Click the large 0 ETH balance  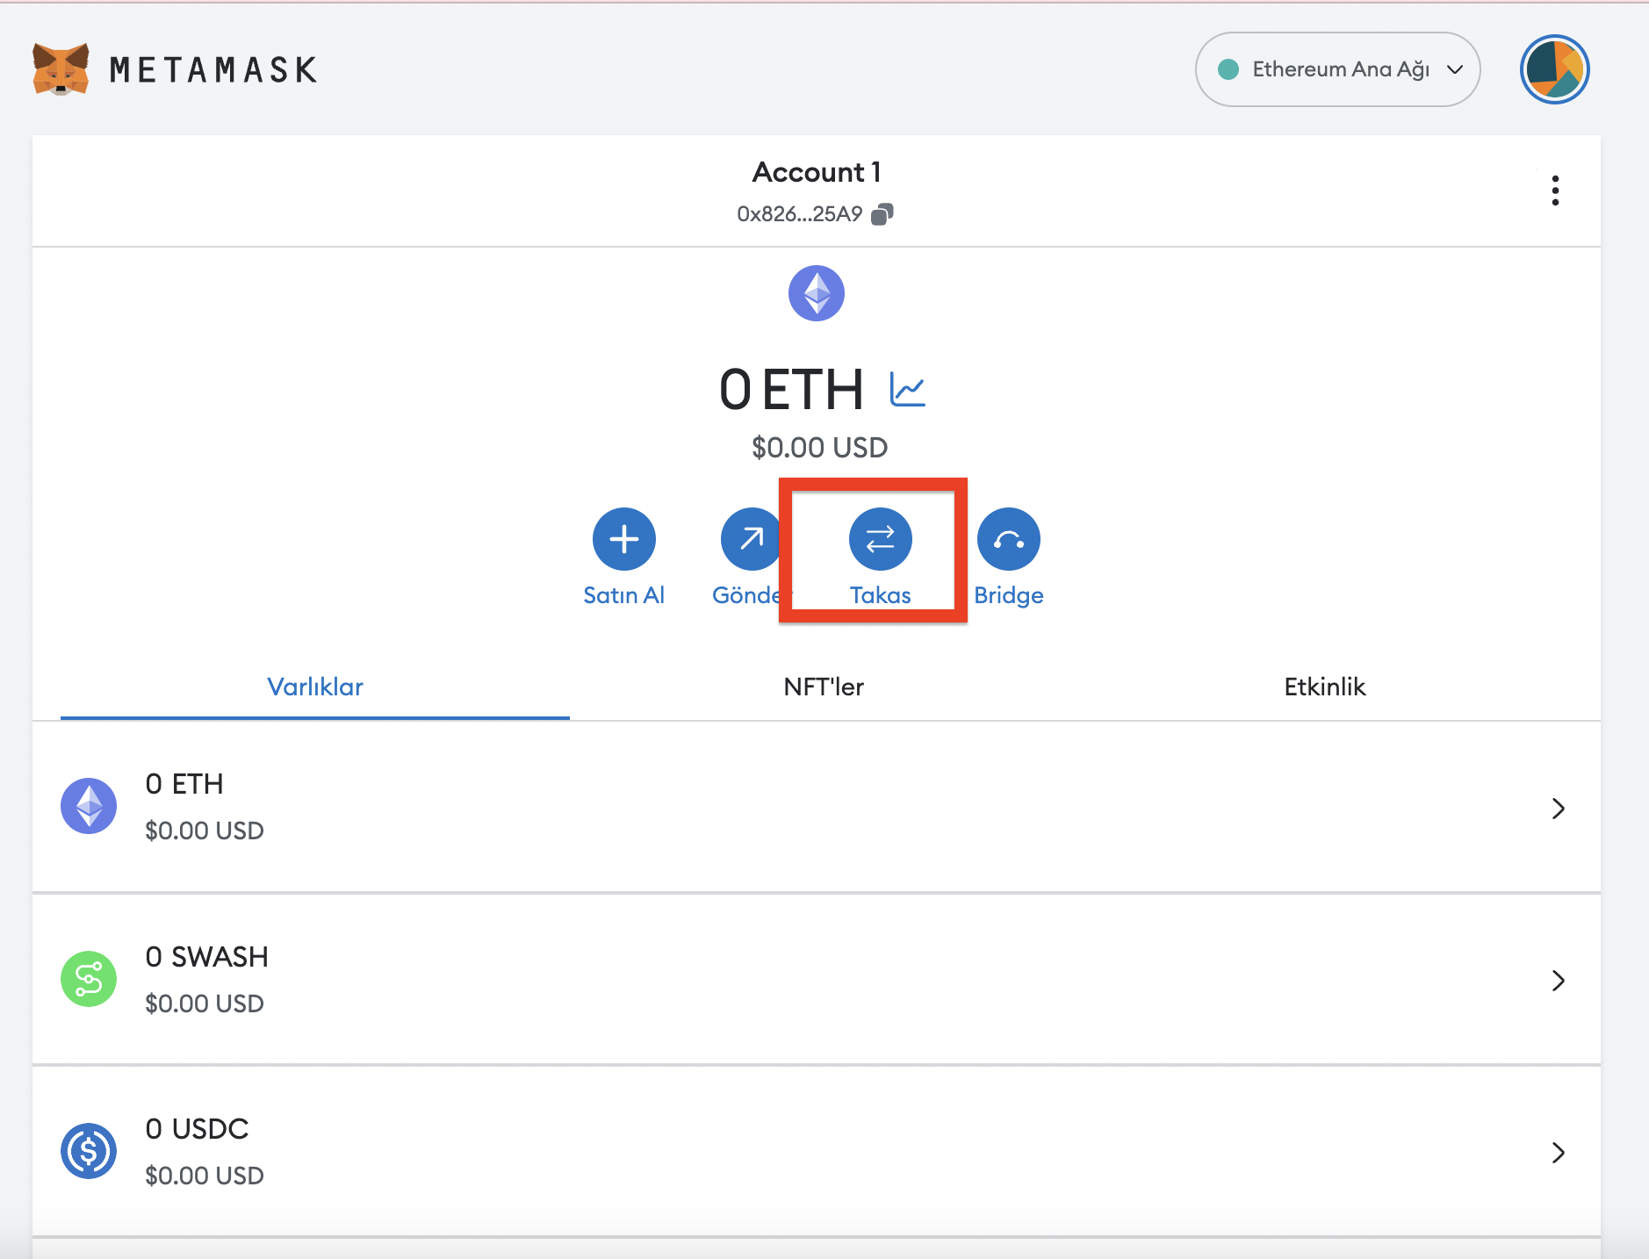point(792,390)
